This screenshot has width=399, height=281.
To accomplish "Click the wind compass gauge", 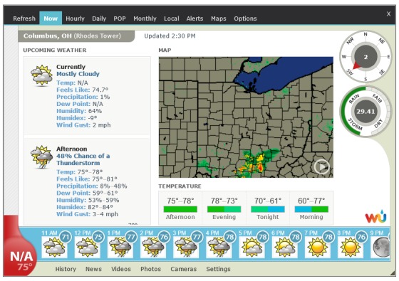I will (366, 57).
